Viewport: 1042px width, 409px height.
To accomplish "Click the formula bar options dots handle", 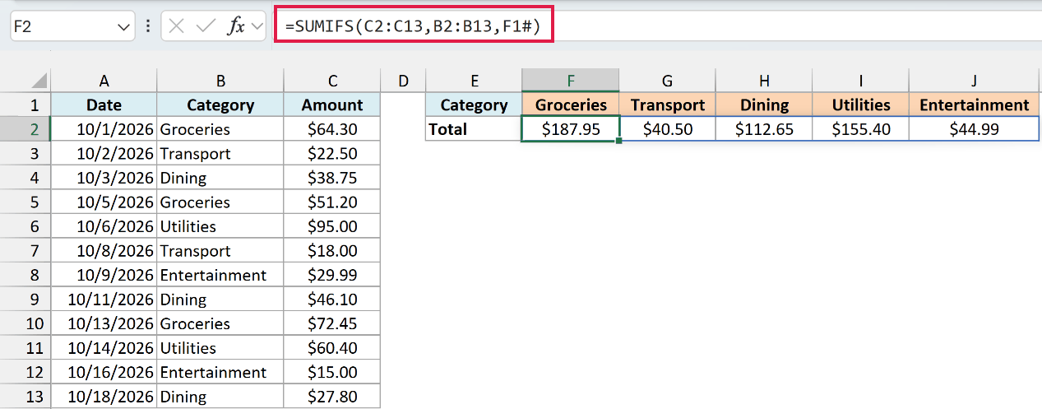I will tap(148, 26).
